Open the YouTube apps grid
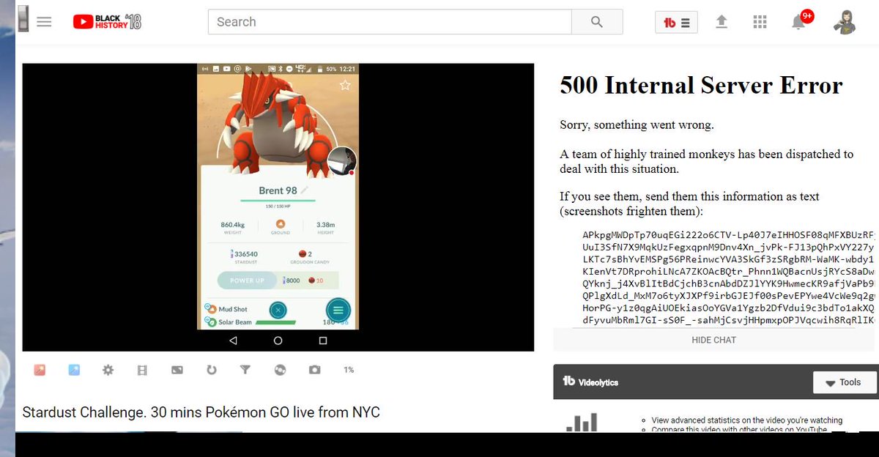The height and width of the screenshot is (457, 879). 760,22
